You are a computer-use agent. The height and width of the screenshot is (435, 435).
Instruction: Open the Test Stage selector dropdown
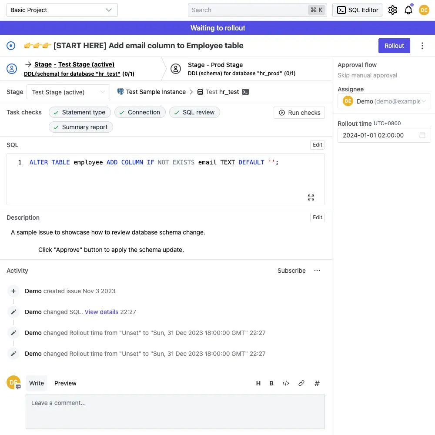click(x=68, y=92)
